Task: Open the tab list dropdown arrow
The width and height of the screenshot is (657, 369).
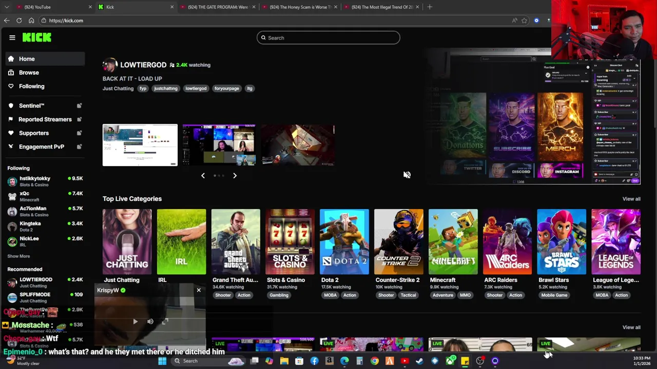Action: click(6, 7)
